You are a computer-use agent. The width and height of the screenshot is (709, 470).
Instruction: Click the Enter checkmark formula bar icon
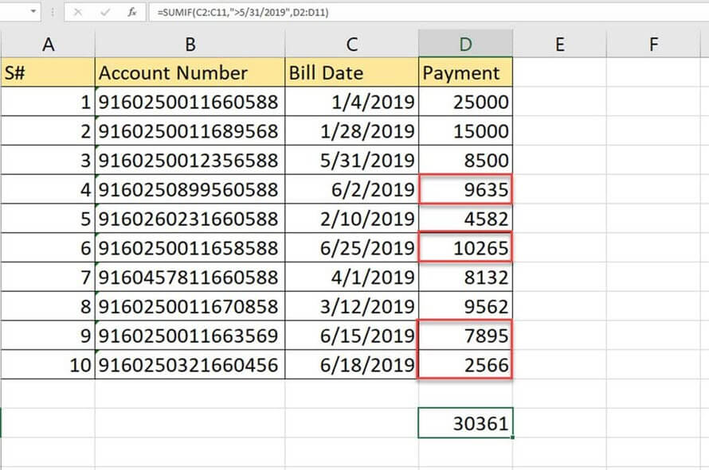[104, 13]
